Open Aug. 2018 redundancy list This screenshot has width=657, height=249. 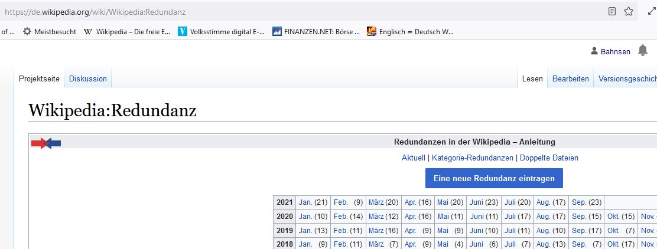[x=544, y=244]
